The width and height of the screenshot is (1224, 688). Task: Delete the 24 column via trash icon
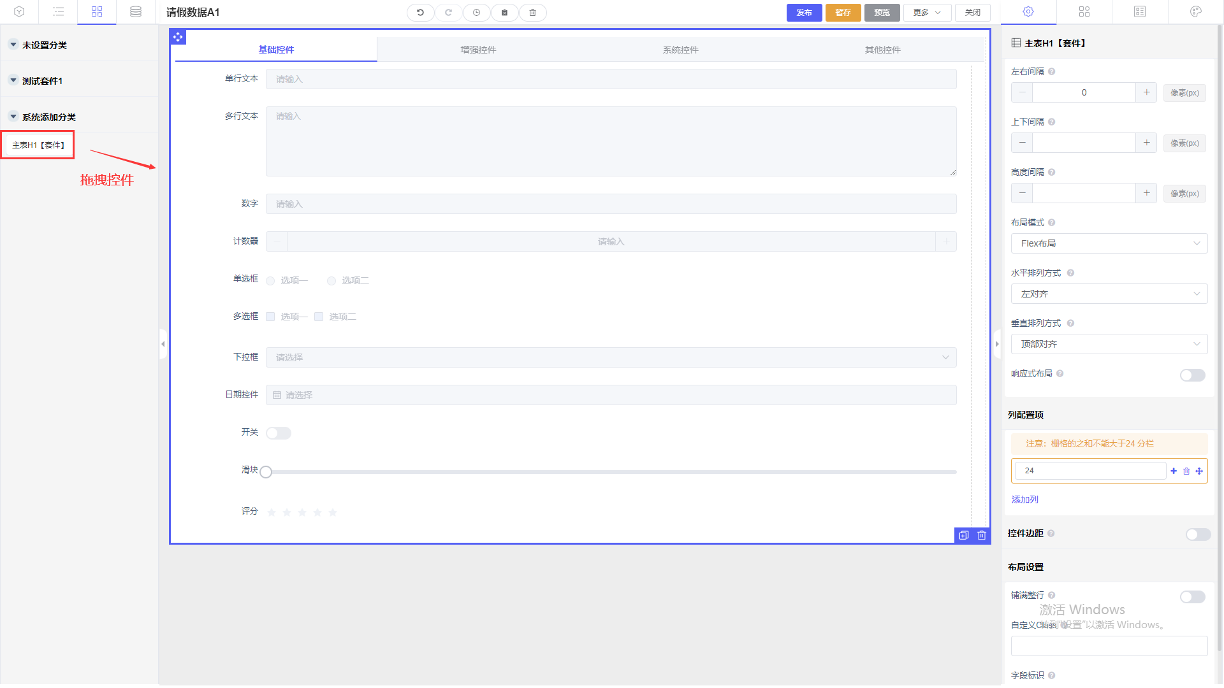tap(1186, 471)
